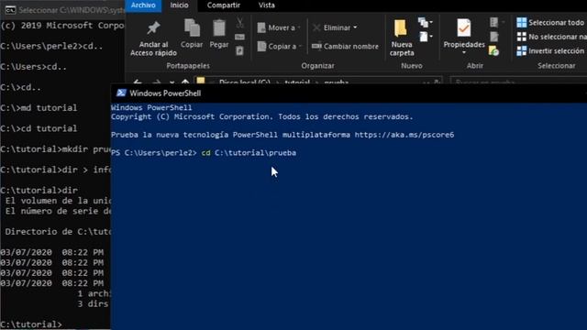The image size is (587, 330).
Task: Click Invertir selección
Action: (550, 51)
